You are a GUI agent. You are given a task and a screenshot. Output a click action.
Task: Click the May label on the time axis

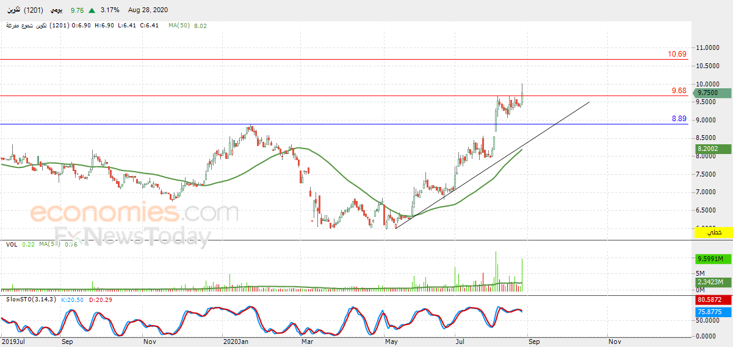point(391,342)
